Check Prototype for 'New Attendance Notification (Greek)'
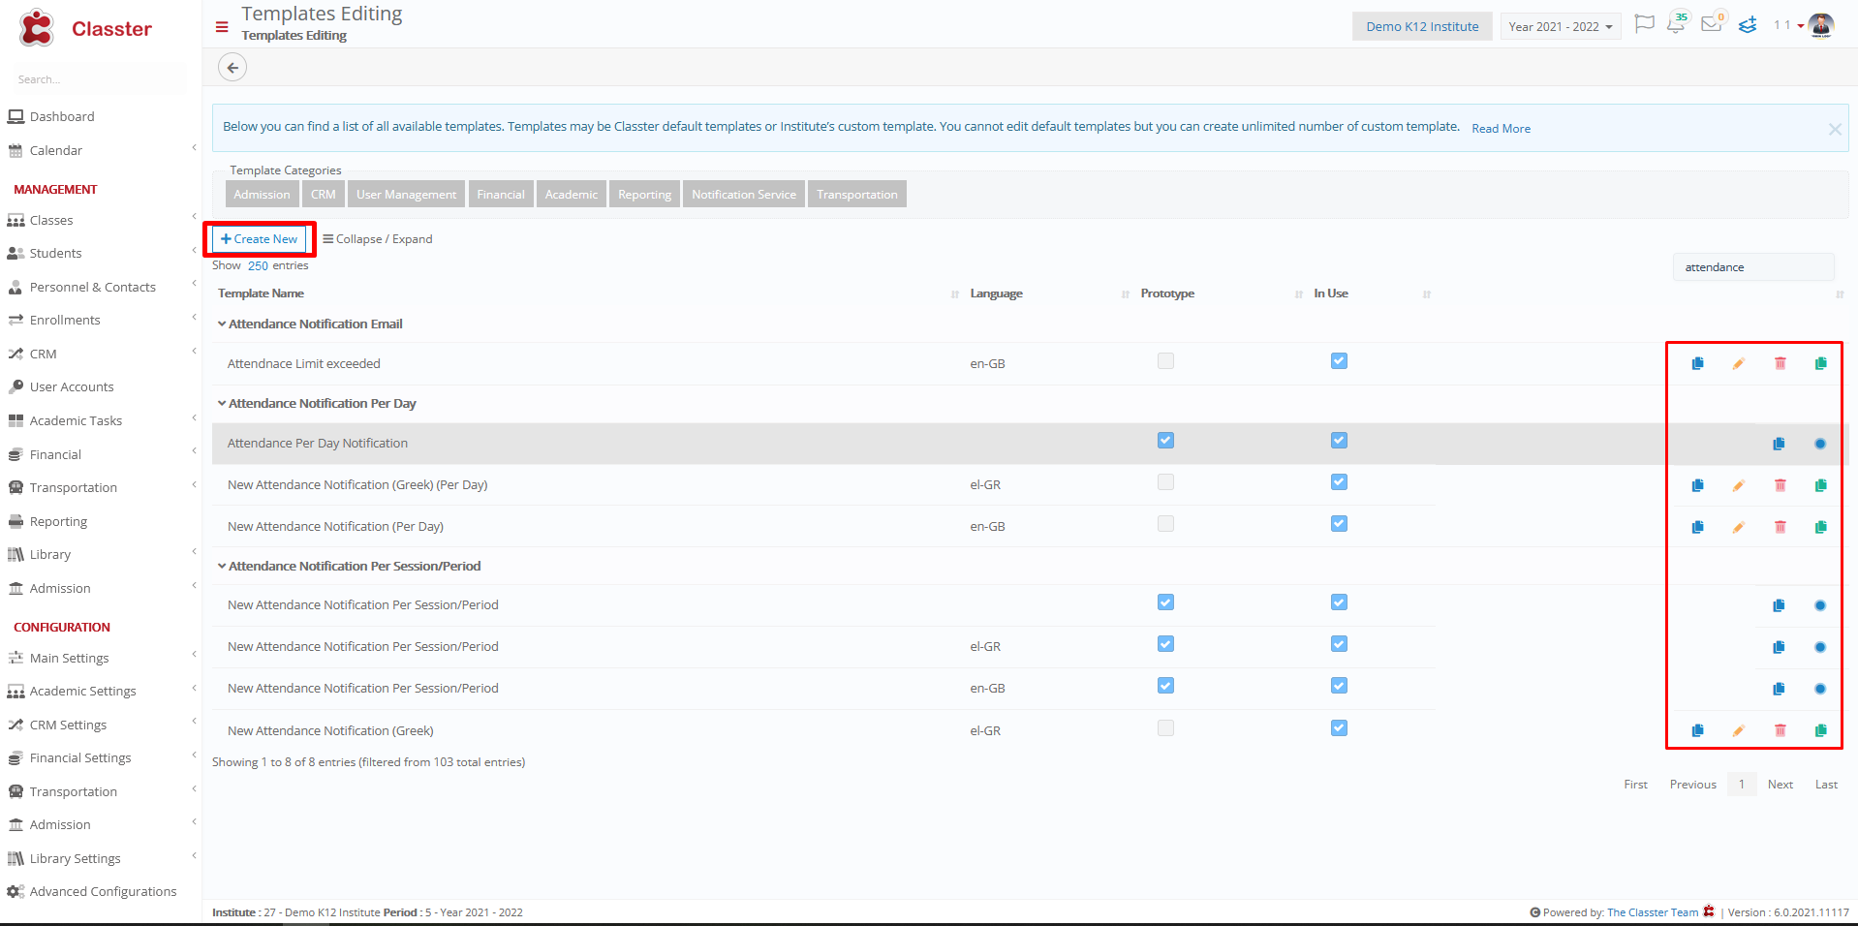1858x926 pixels. coord(1165,728)
